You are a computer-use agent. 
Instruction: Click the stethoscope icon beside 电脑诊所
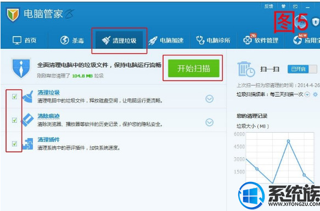pyautogui.click(x=200, y=40)
